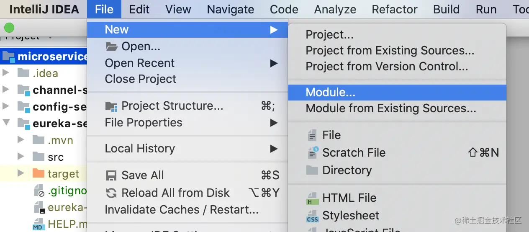Click the Scratch File icon
Image resolution: width=529 pixels, height=232 pixels.
313,153
